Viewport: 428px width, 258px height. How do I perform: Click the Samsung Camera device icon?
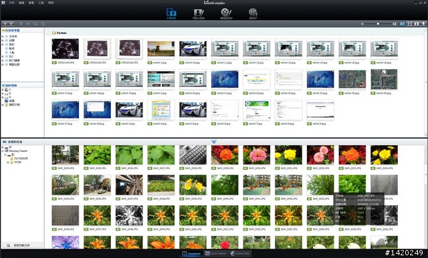click(x=7, y=150)
